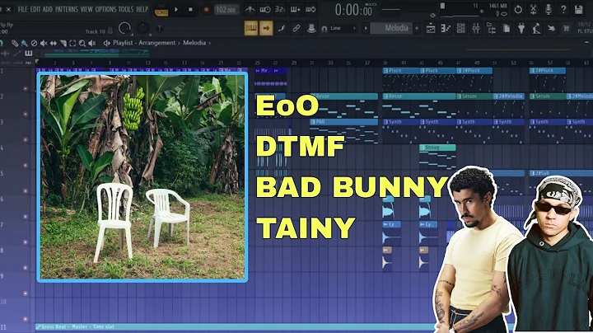593x333 pixels.
Task: Mute track 10 with its green dot
Action: click(26, 319)
